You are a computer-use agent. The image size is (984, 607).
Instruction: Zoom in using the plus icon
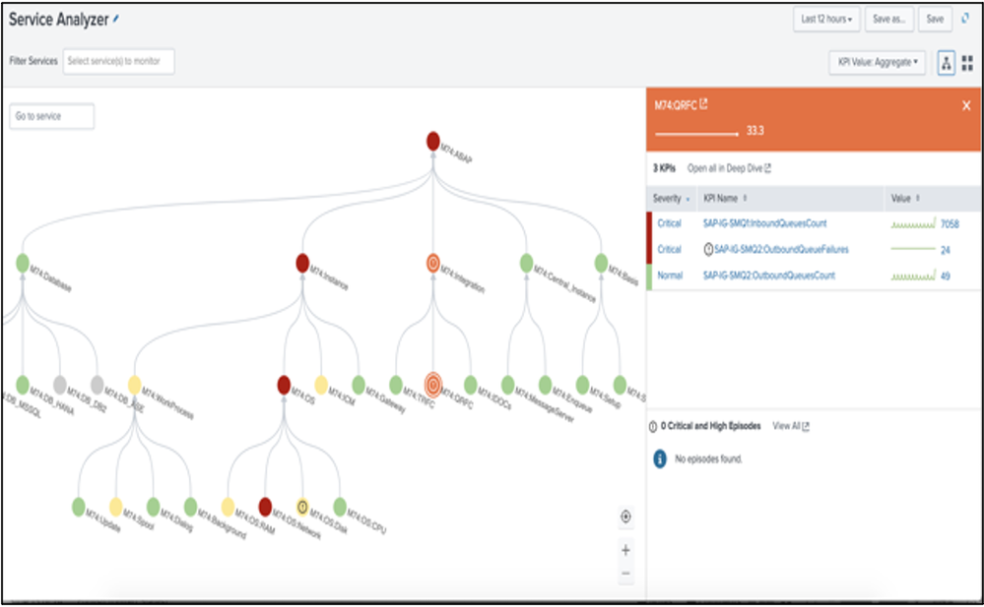pos(625,550)
